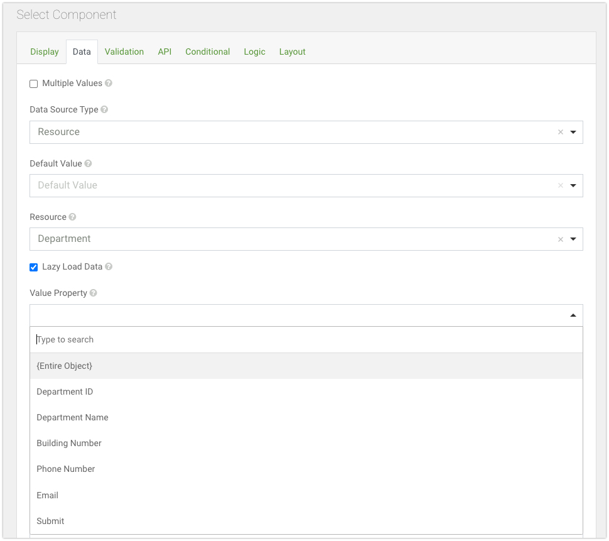The height and width of the screenshot is (541, 609).
Task: Click help icon beside Value Property label
Action: click(94, 293)
